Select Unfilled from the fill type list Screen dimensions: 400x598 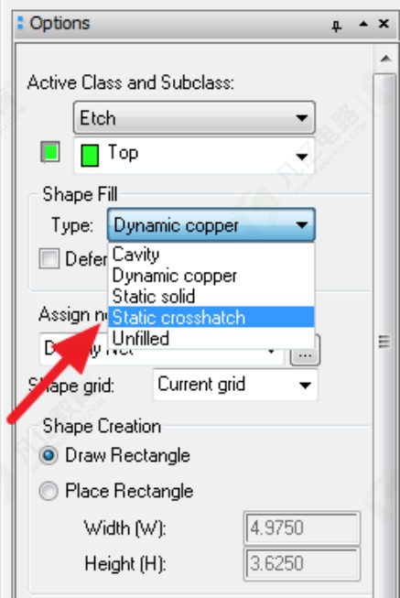(211, 338)
